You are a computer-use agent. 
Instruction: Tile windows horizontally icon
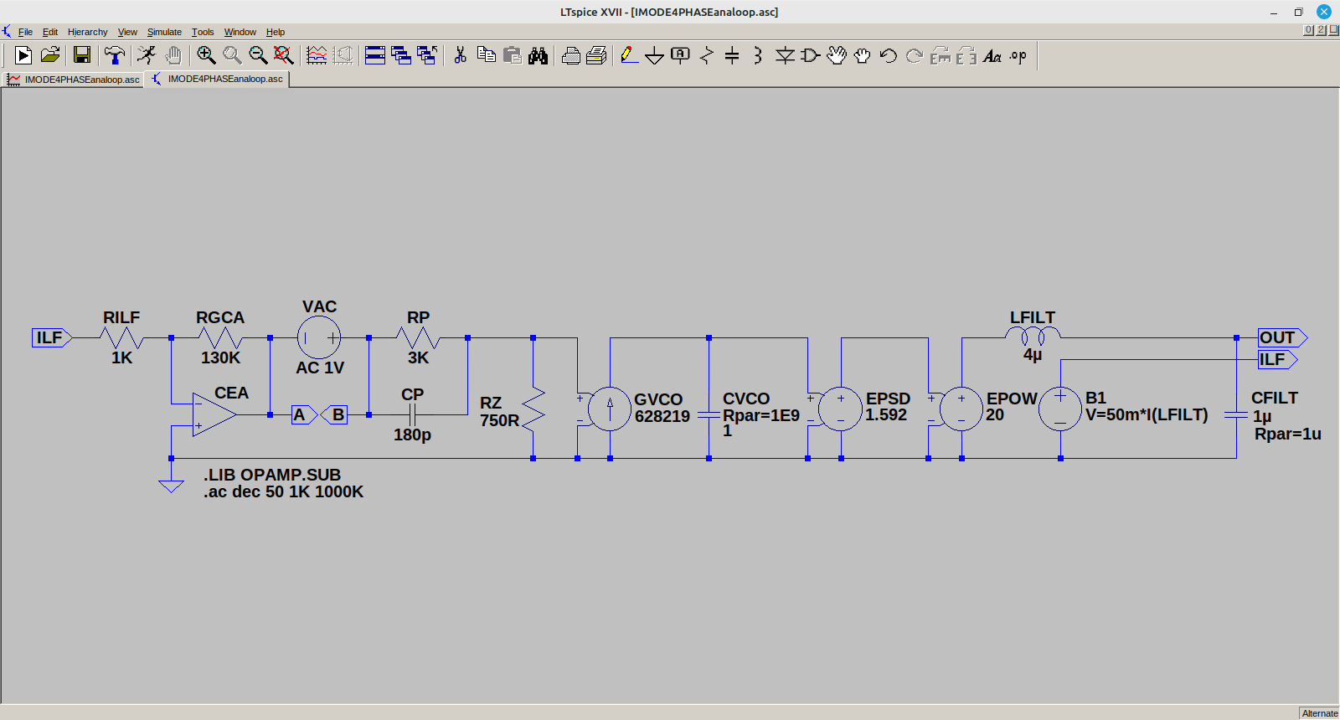click(x=375, y=55)
